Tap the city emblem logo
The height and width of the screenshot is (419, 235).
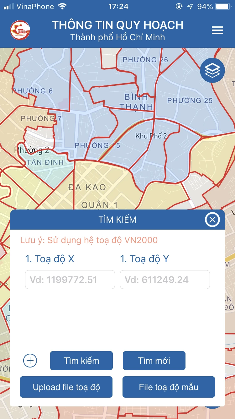click(x=20, y=30)
